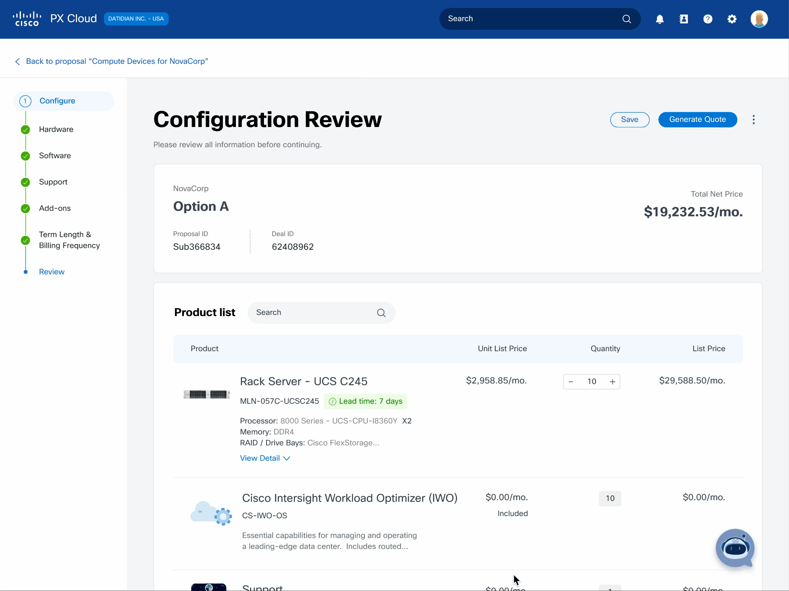Click the Save button
The width and height of the screenshot is (789, 591).
click(630, 120)
